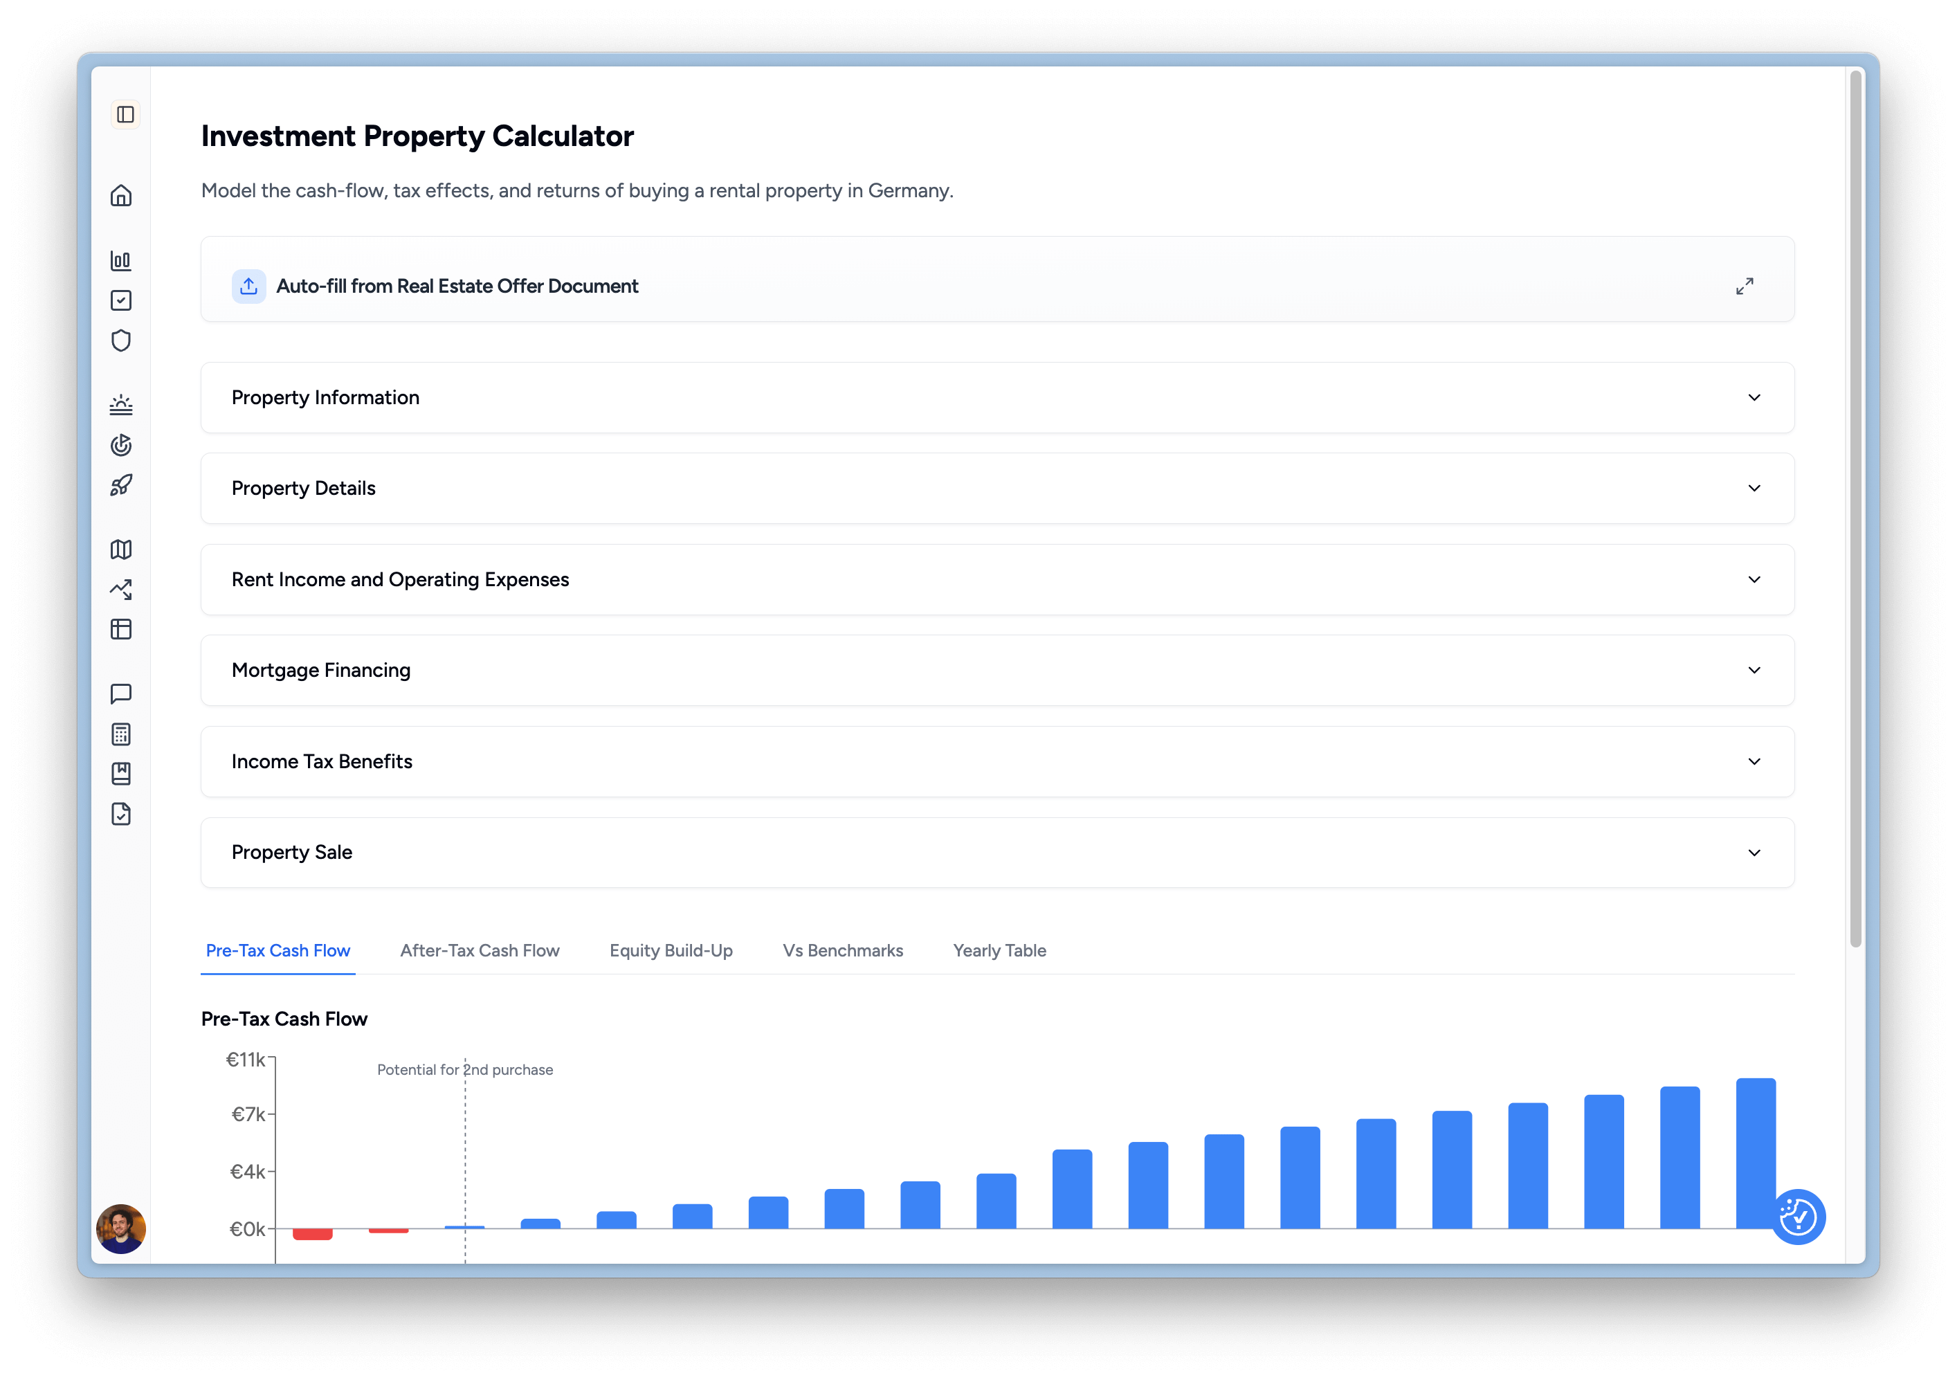Open the Home icon in the sidebar
The image size is (1957, 1380).
tap(121, 196)
